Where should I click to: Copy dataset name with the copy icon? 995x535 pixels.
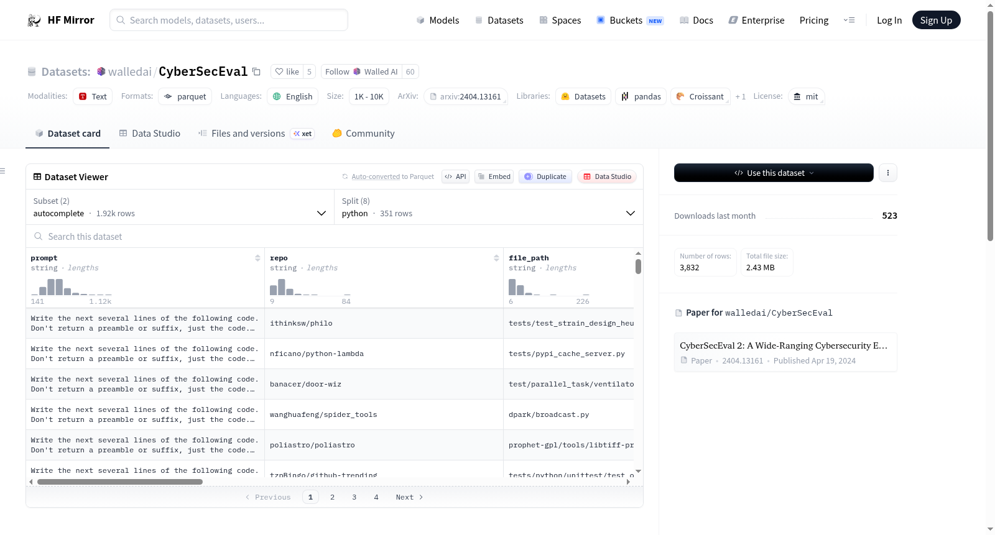pyautogui.click(x=256, y=71)
